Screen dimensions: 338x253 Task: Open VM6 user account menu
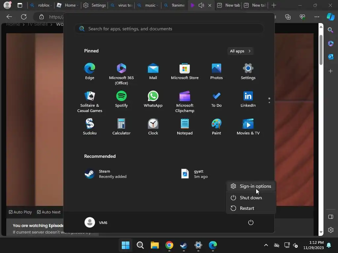click(96, 222)
